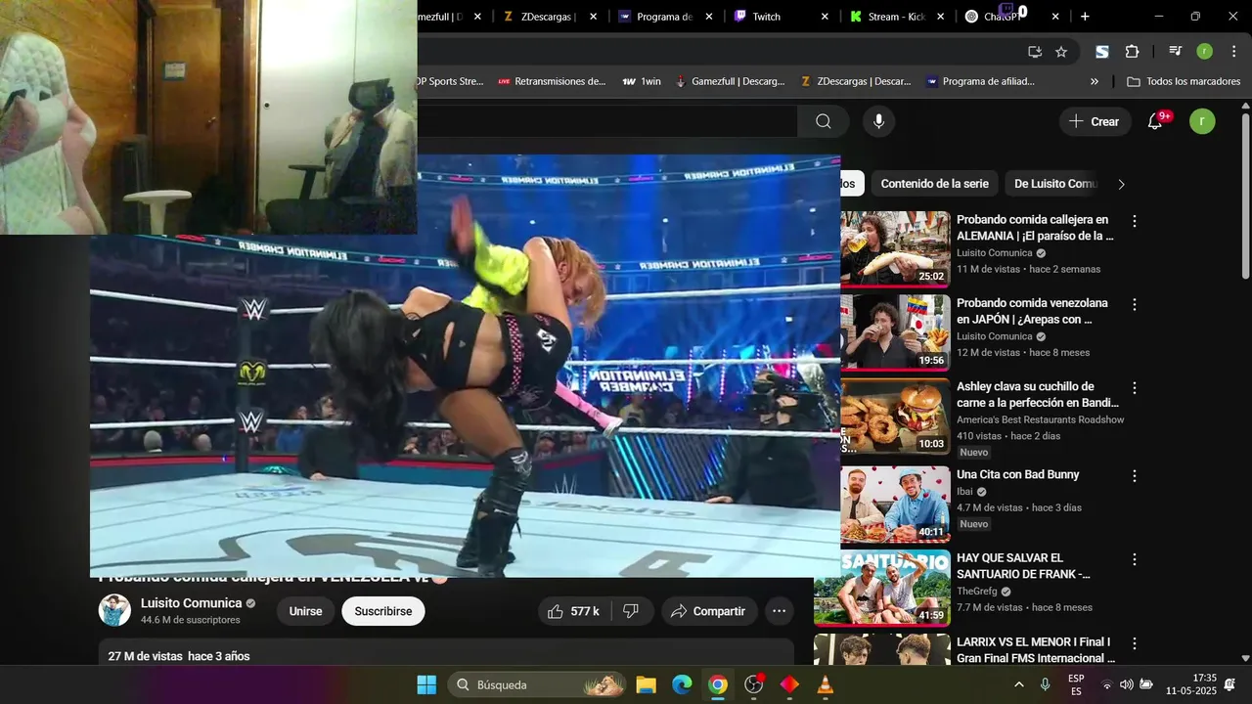The image size is (1252, 704).
Task: Open the YouTube account avatar menu
Action: 1202,121
